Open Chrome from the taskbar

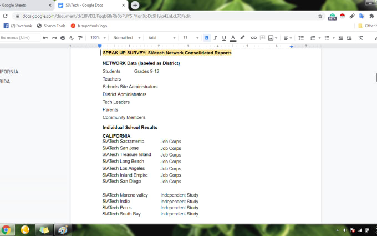tap(7, 230)
